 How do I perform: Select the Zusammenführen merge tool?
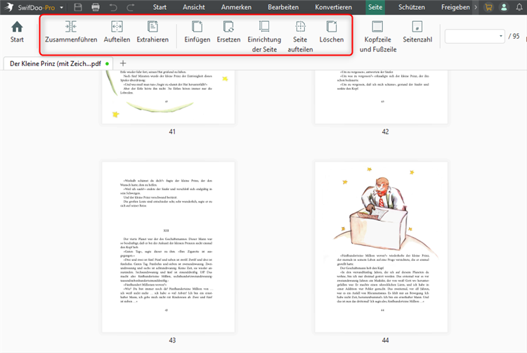pos(71,32)
